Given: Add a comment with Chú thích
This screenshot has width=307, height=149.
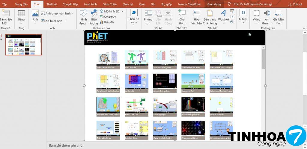Looking at the screenshot, I should 182,17.
